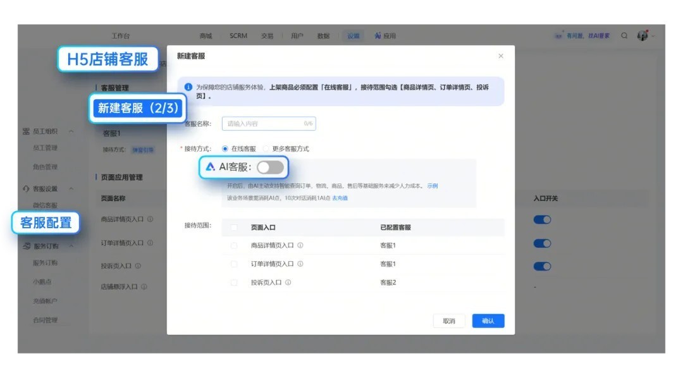Open 员工管理 in the sidebar
This screenshot has width=683, height=378.
pyautogui.click(x=46, y=148)
